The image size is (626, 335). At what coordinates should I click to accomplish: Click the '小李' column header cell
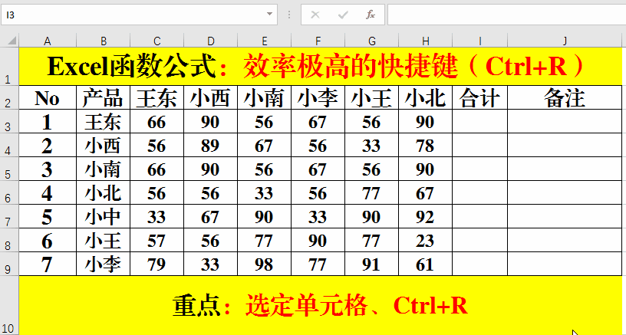[x=318, y=97]
